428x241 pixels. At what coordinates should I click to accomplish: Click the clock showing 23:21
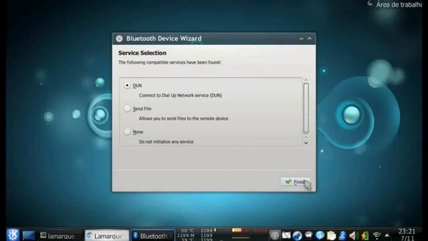tap(407, 232)
